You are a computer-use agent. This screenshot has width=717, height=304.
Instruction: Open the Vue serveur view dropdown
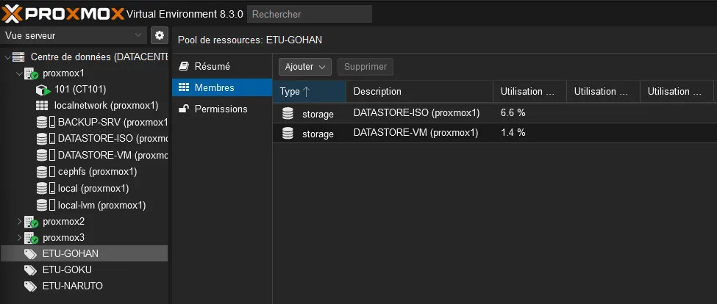coord(74,35)
